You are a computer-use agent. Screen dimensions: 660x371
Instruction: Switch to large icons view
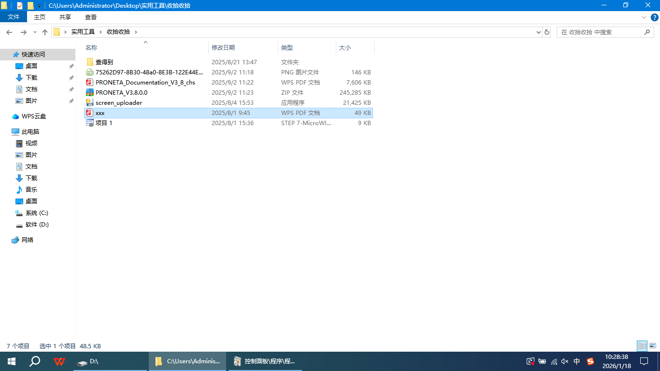pos(653,346)
